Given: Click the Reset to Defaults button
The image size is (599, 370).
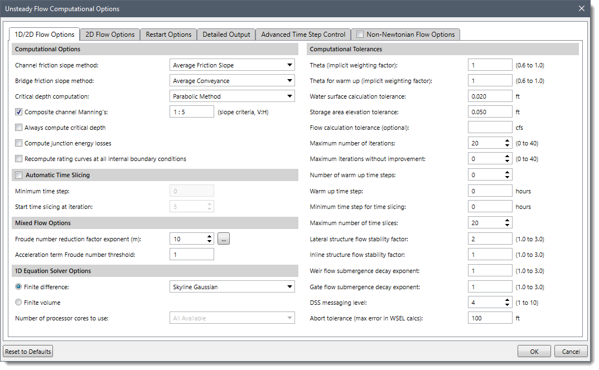Looking at the screenshot, I should pyautogui.click(x=28, y=352).
